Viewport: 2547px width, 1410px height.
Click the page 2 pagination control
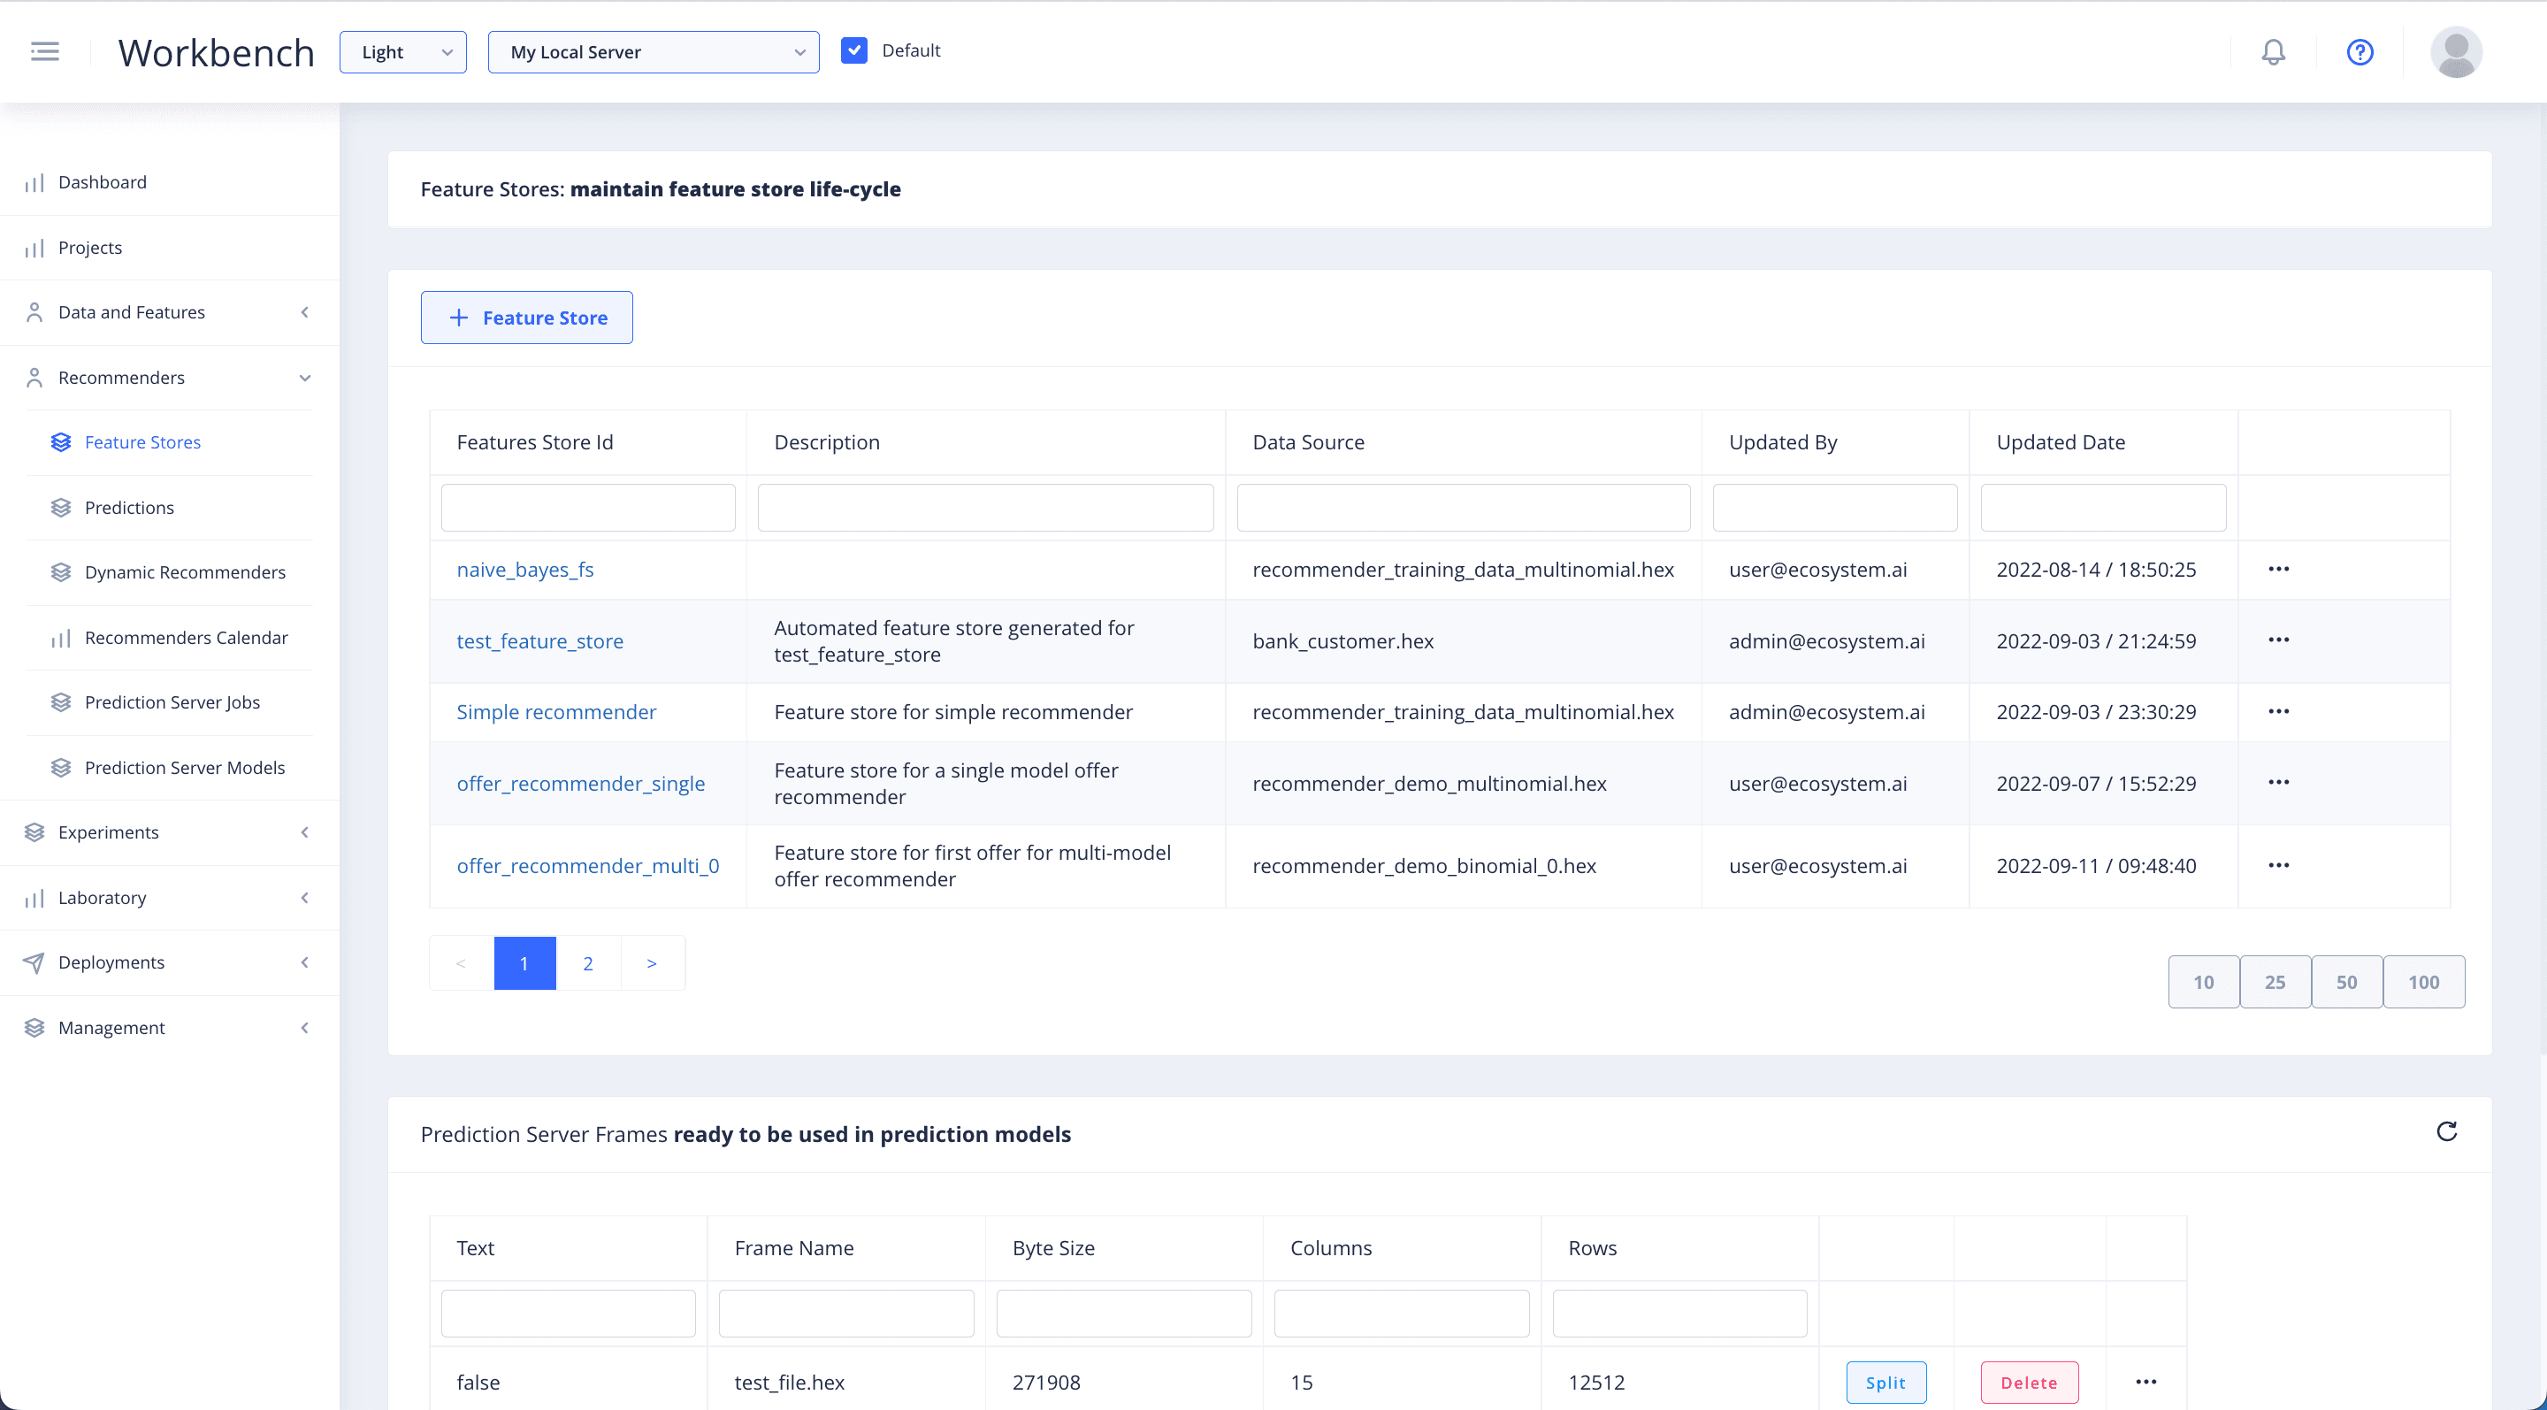tap(588, 962)
